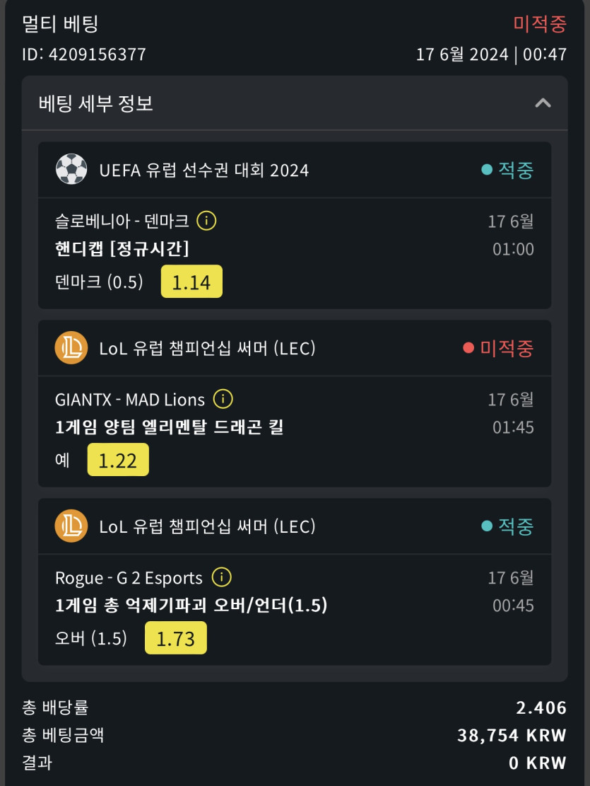This screenshot has height=786, width=590.
Task: Select the 1.22 odds badge for 예
Action: click(x=118, y=461)
